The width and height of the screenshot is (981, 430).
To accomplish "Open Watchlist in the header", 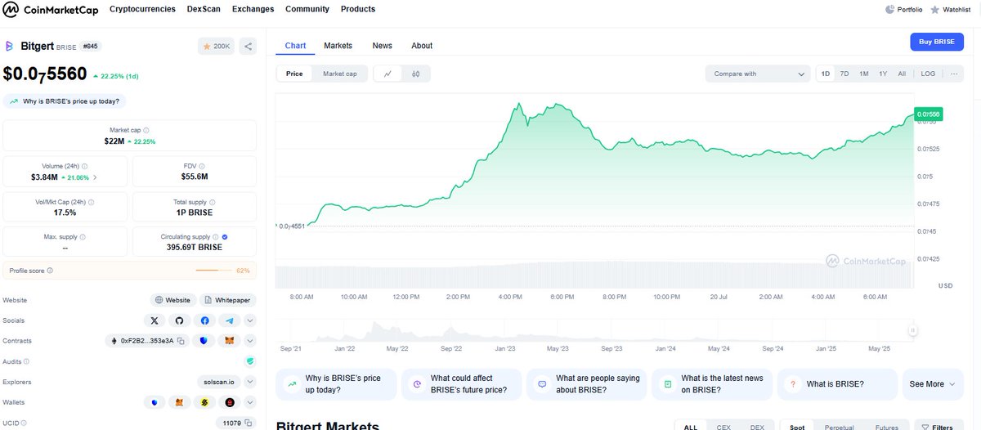I will 950,10.
